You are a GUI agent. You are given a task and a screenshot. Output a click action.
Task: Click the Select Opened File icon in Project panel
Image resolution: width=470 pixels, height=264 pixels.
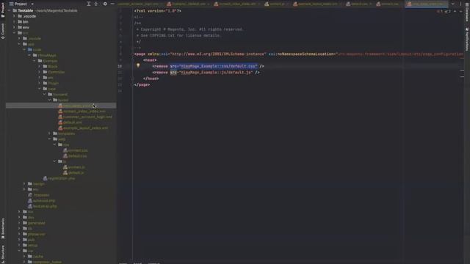click(x=88, y=4)
